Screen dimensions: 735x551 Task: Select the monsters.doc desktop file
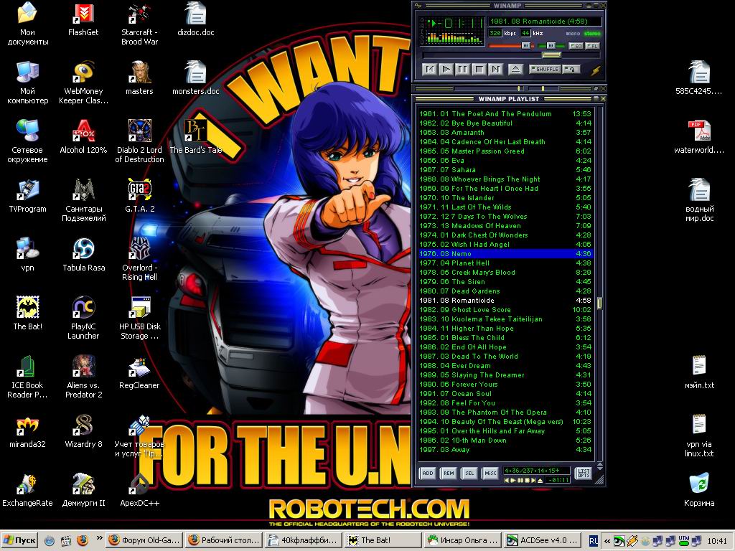[x=196, y=78]
